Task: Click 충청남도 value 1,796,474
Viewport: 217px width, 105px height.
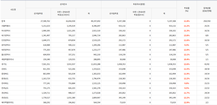Action: click(96, 79)
